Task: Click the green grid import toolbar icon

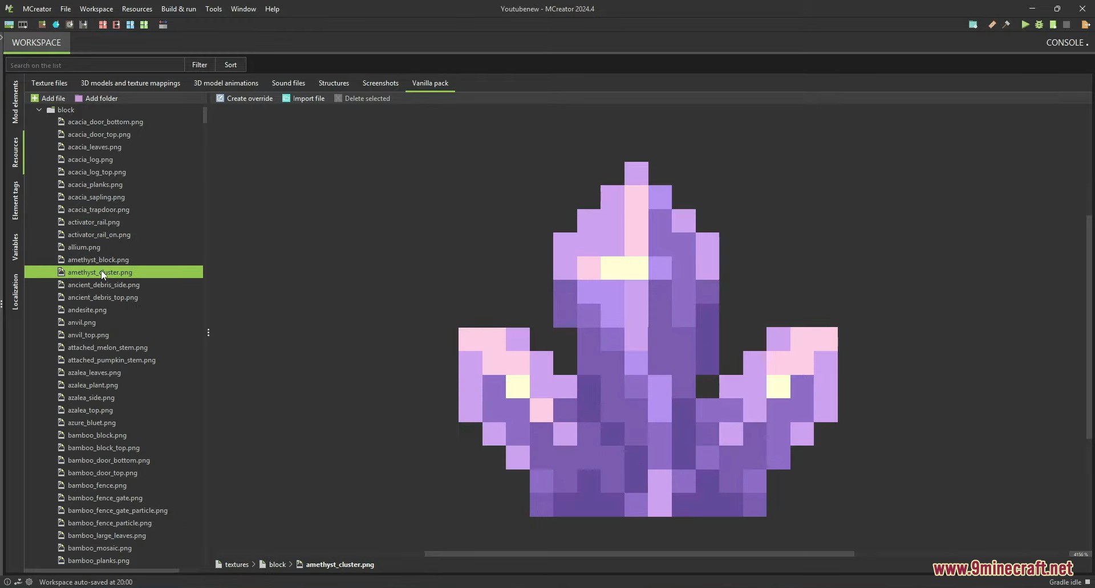Action: click(144, 24)
